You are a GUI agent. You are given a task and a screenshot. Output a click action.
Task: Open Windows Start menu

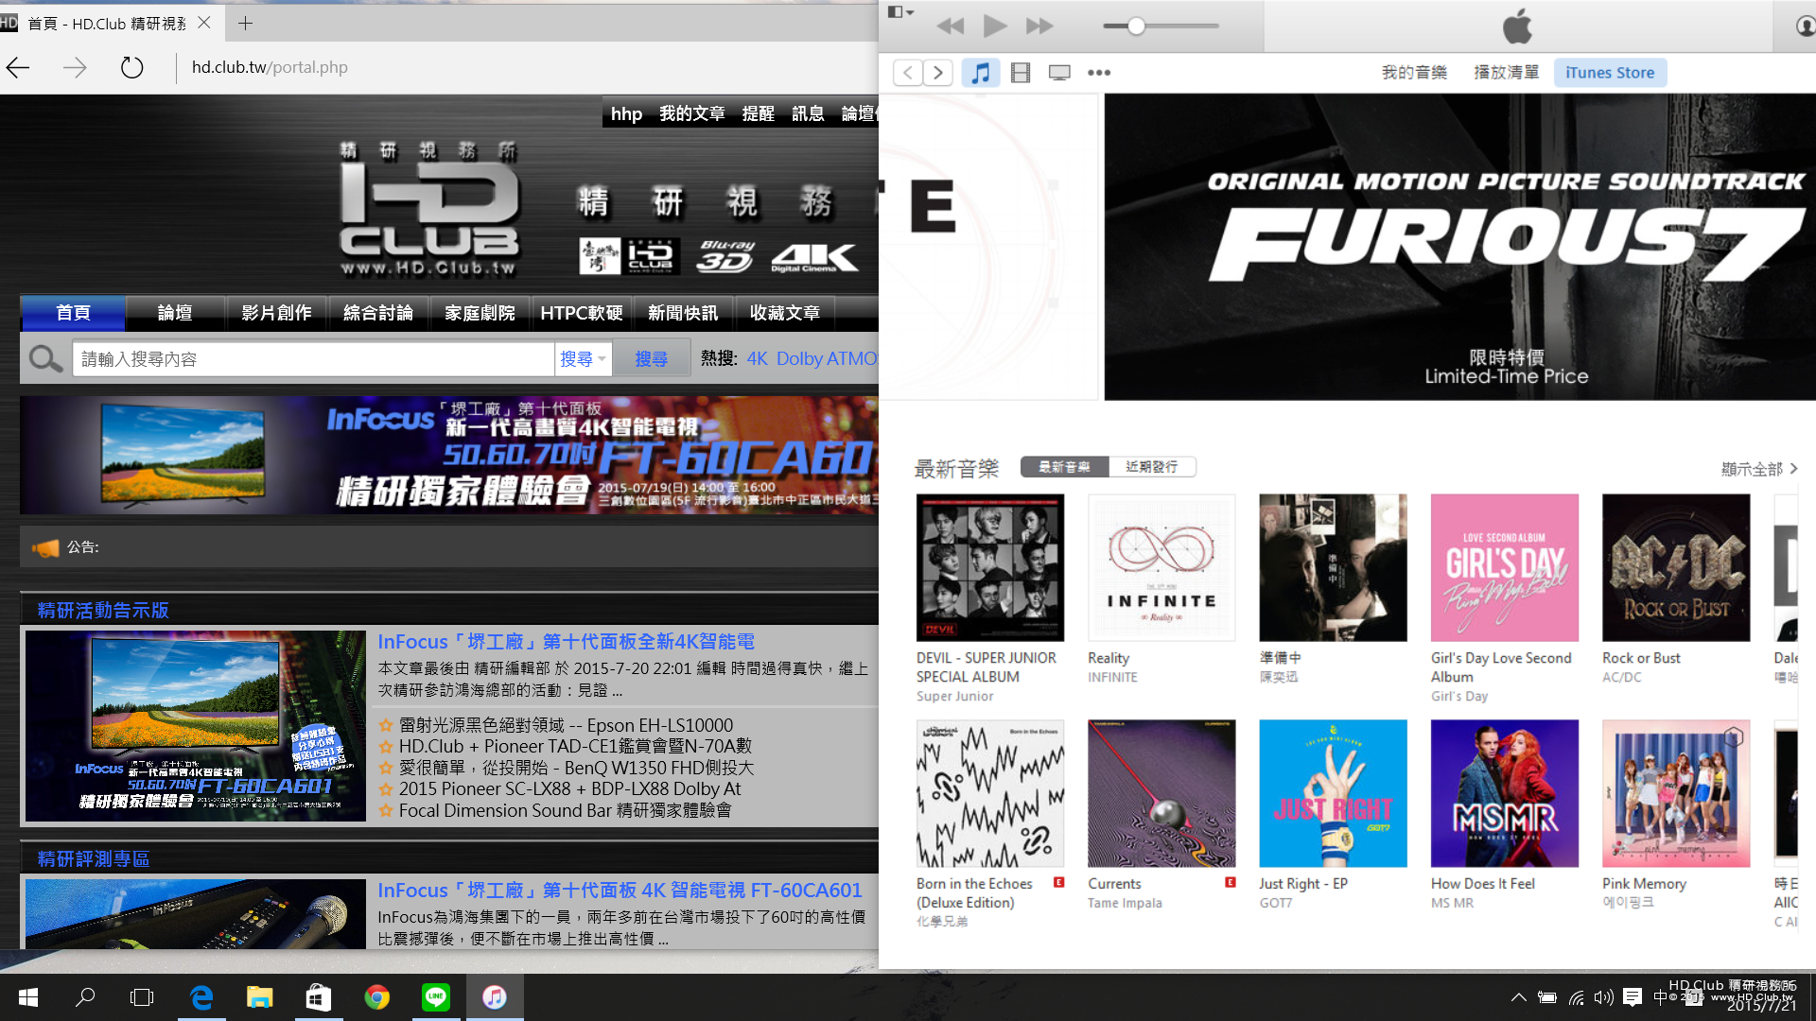tap(27, 997)
